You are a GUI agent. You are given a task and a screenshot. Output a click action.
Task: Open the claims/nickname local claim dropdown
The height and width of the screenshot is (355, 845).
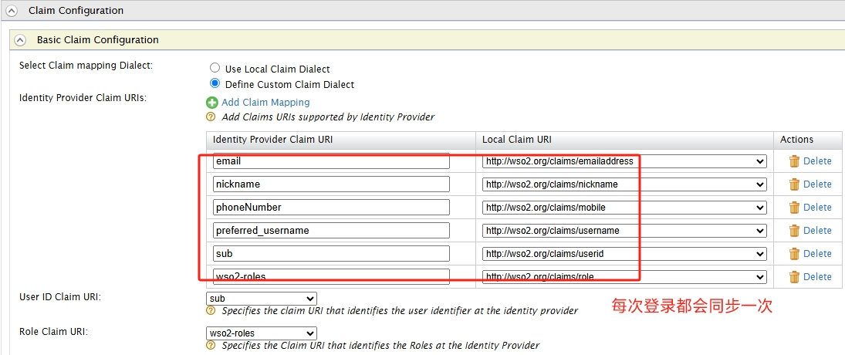click(624, 184)
